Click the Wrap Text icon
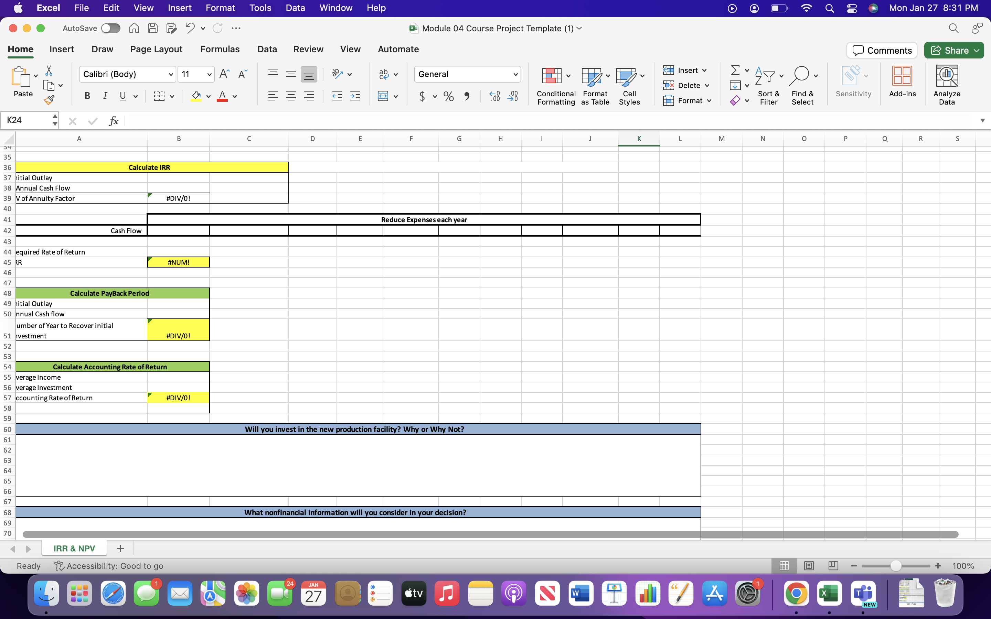The width and height of the screenshot is (991, 619). click(x=384, y=74)
